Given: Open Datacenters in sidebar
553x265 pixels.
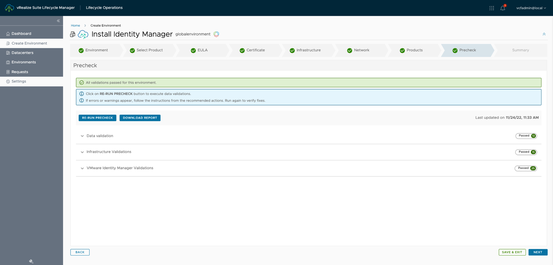Looking at the screenshot, I should click(31, 53).
